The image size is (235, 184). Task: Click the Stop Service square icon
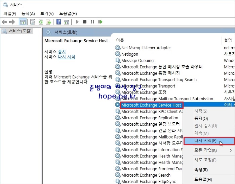point(85,22)
